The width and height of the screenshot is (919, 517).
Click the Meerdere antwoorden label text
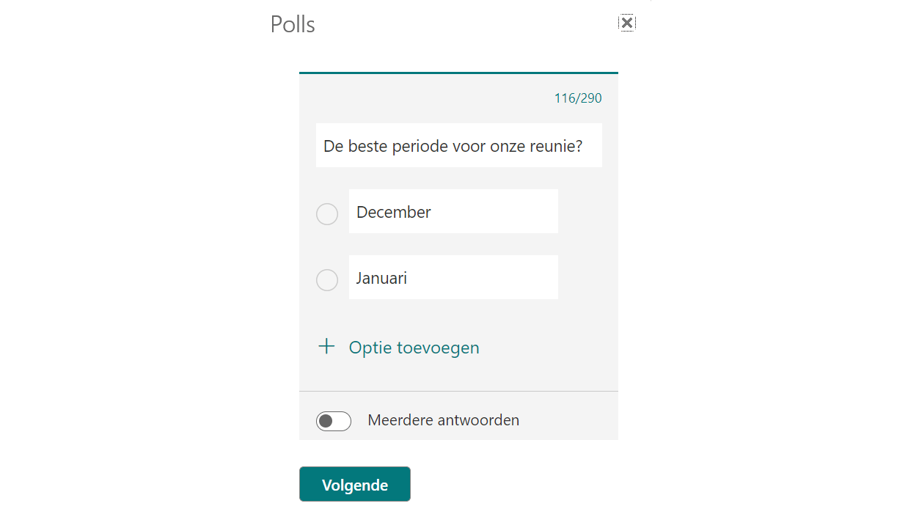443,420
